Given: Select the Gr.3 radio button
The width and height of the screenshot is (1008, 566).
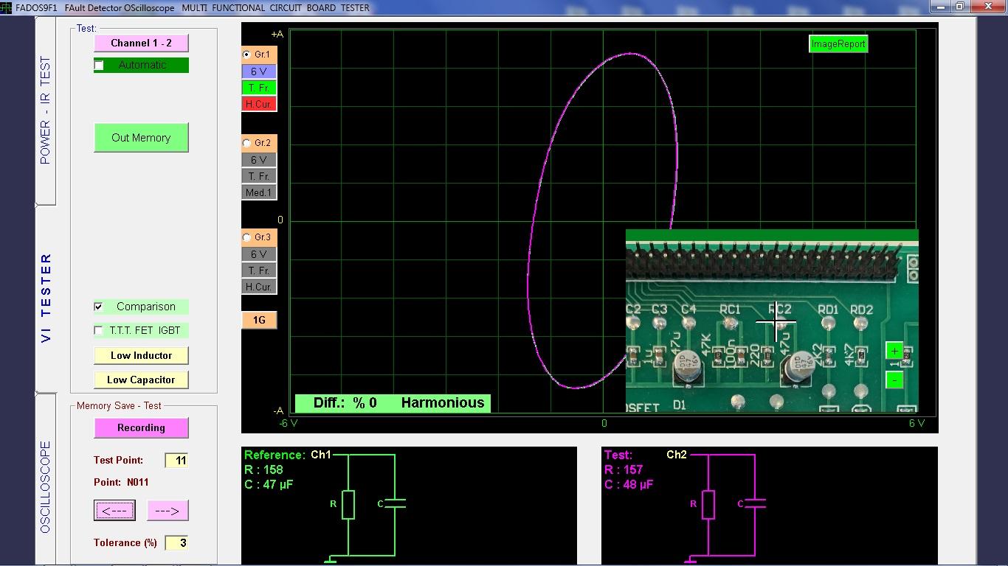Looking at the screenshot, I should (x=247, y=237).
